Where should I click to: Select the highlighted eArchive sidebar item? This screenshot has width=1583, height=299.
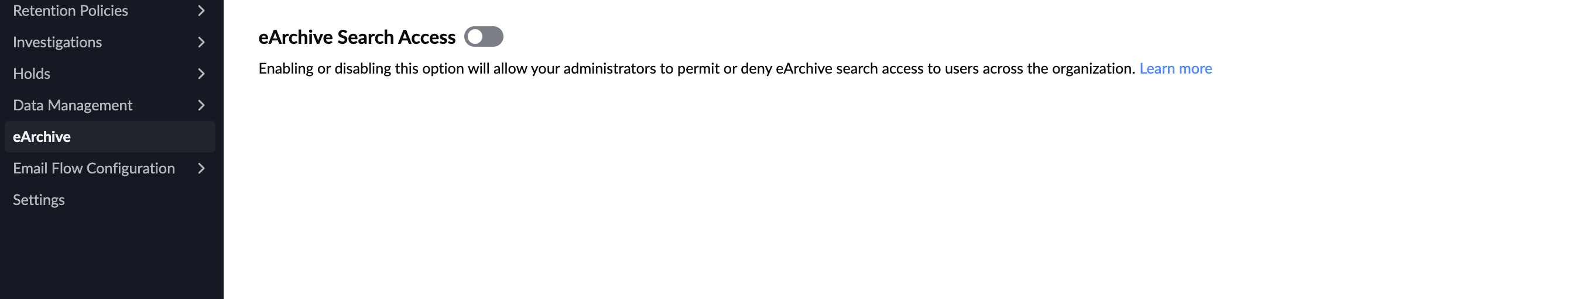pyautogui.click(x=42, y=137)
